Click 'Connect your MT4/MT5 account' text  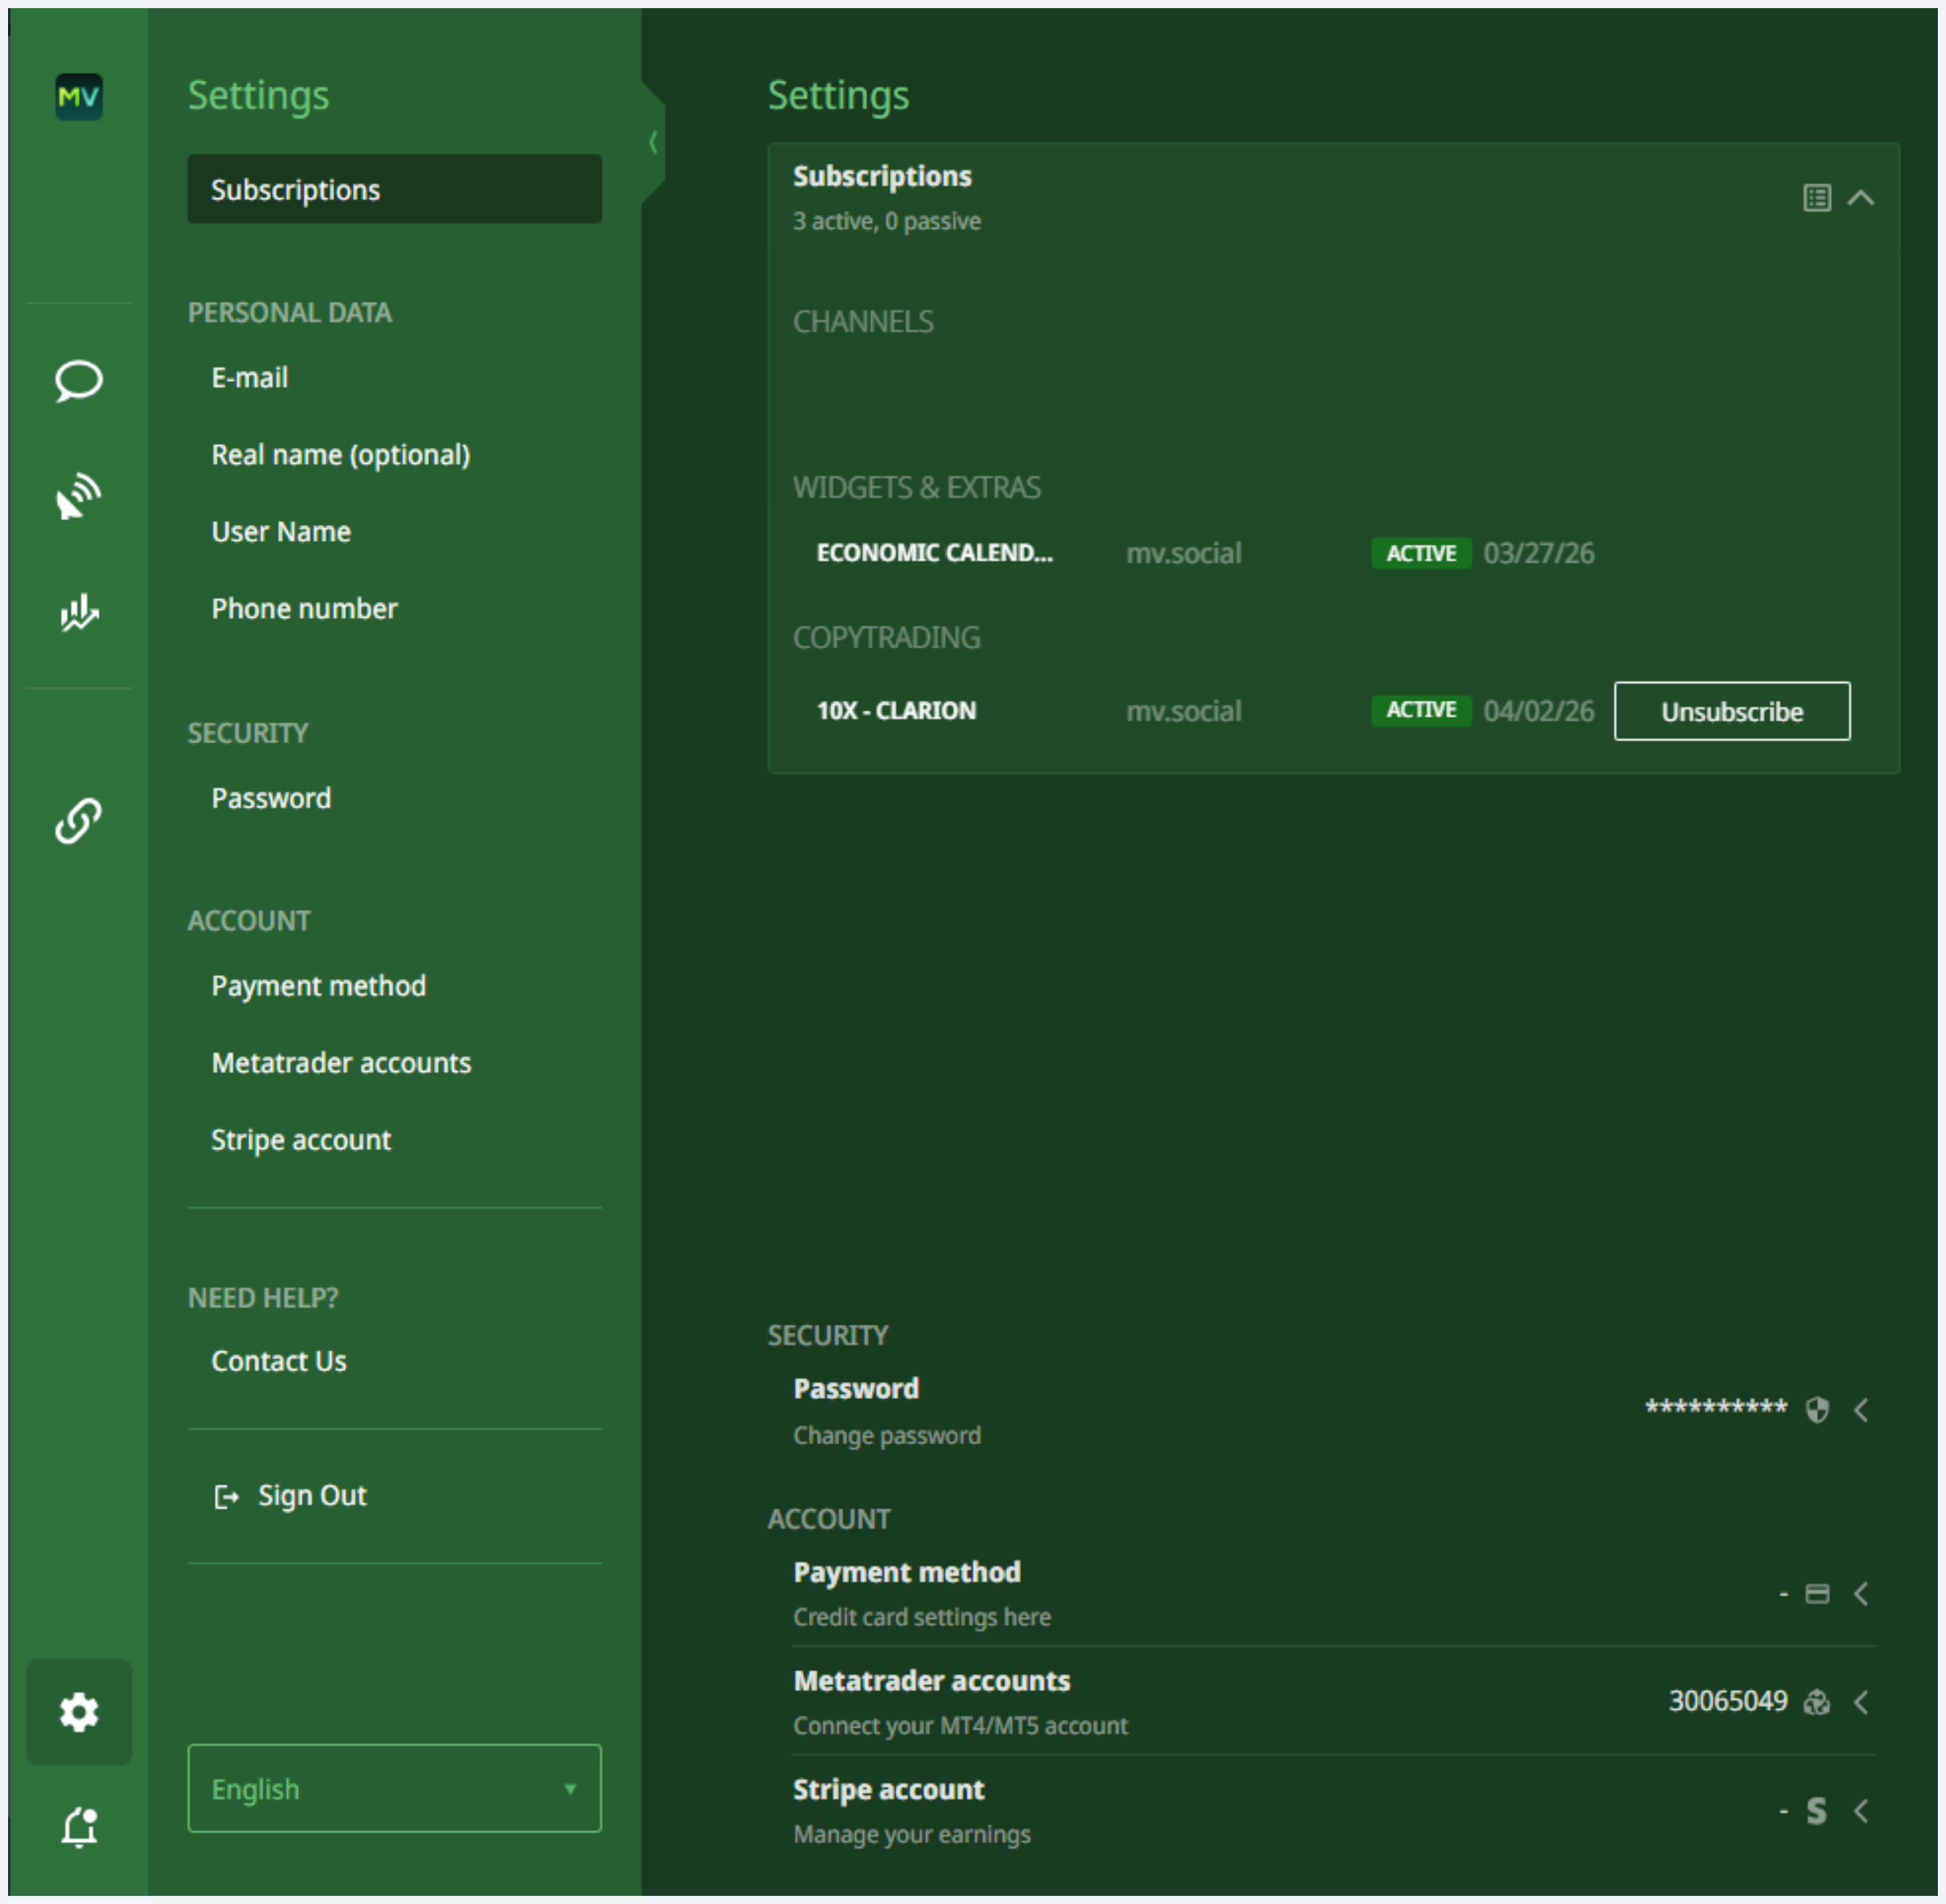coord(960,1726)
